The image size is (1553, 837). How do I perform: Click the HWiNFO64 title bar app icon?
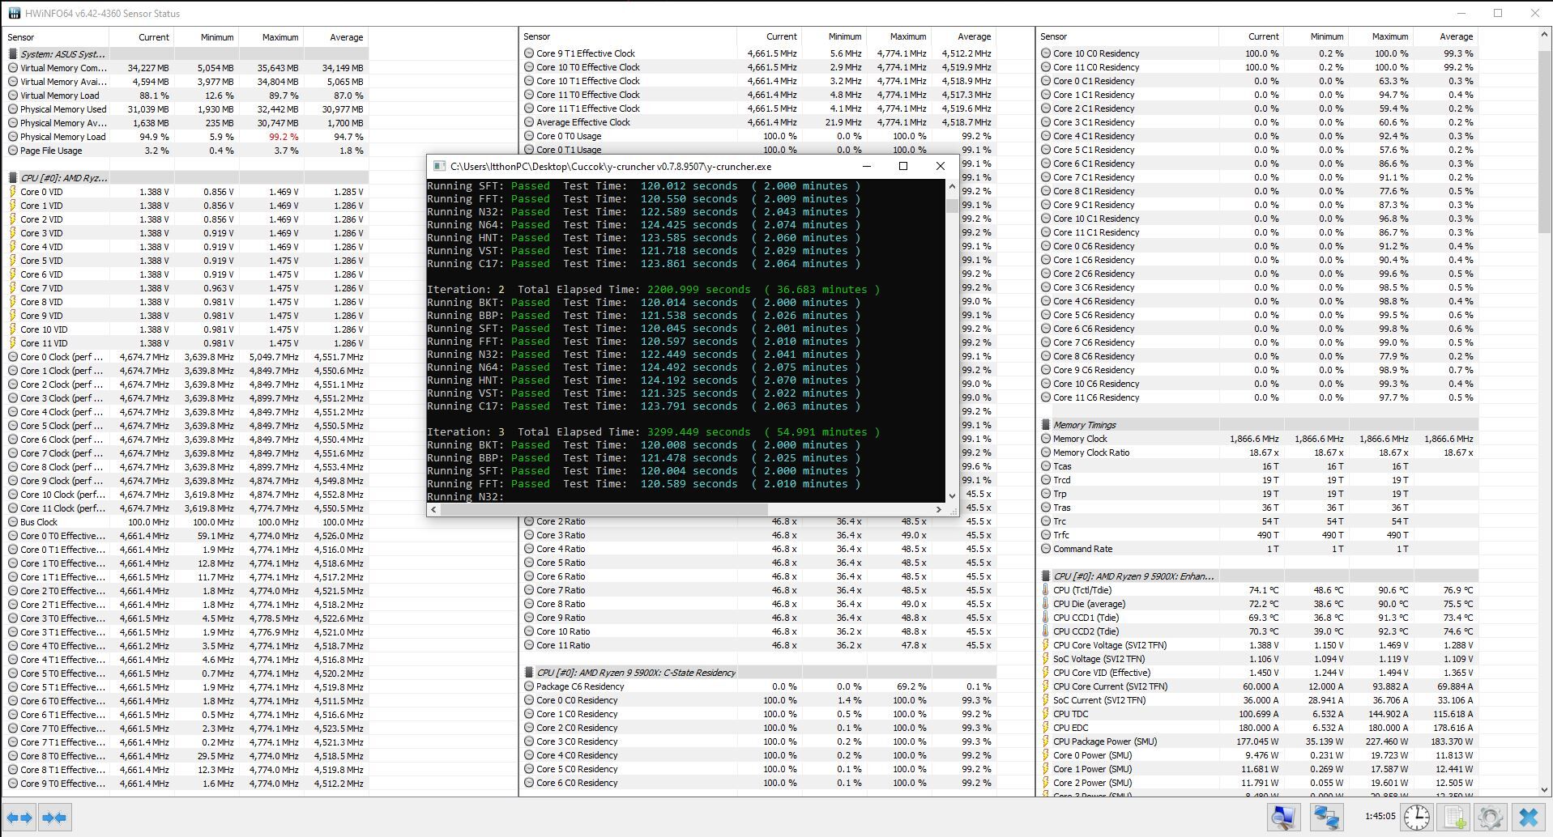click(15, 13)
